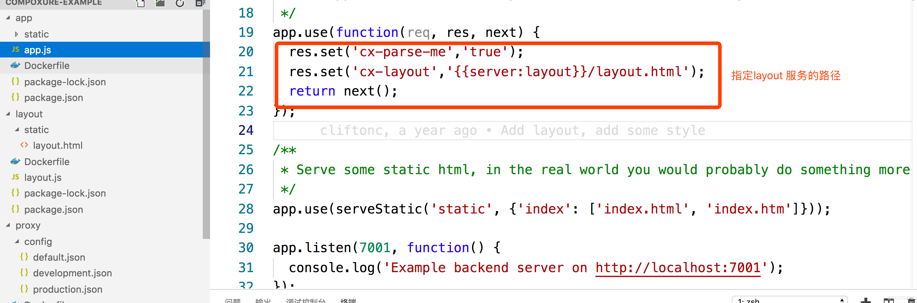Switch to the 终端 terminal panel tab

348,301
